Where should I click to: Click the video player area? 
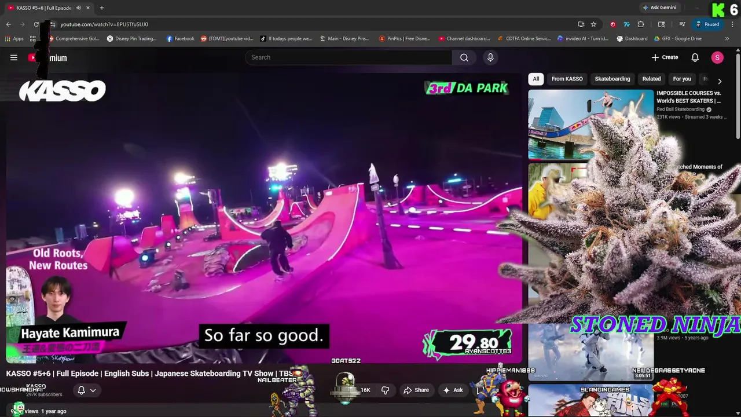click(x=264, y=217)
